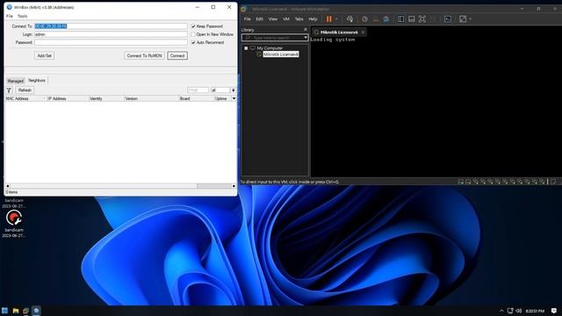Open the 'all' filter dropdown in WinBox

coord(233,90)
